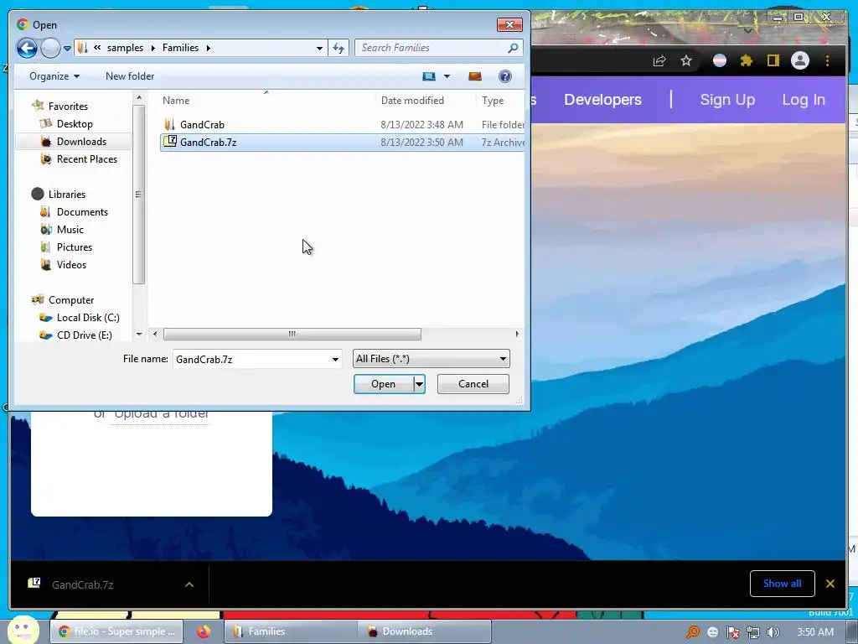
Task: Select the GandCrab folder
Action: coord(202,124)
